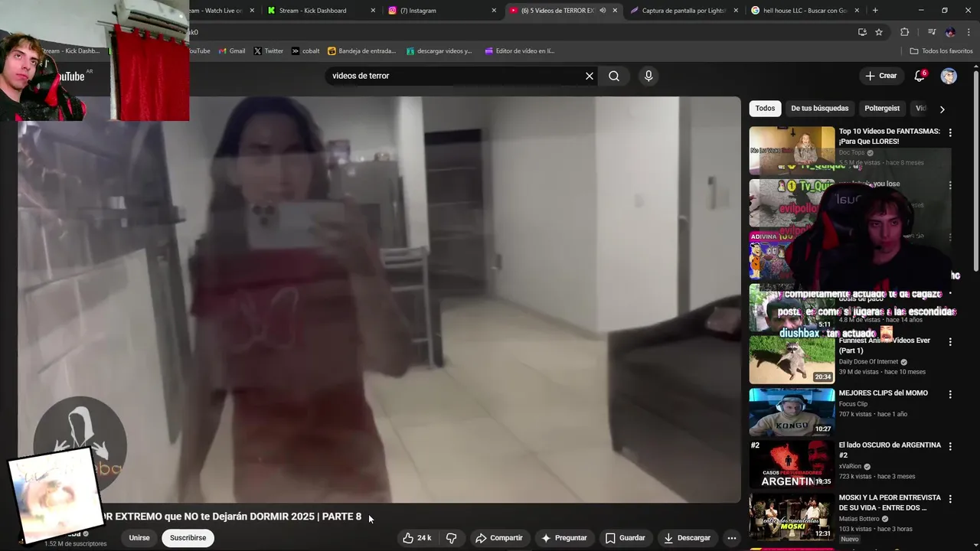The image size is (980, 551).
Task: Click the MOSKI thumbnail with 12:31 duration
Action: [792, 517]
